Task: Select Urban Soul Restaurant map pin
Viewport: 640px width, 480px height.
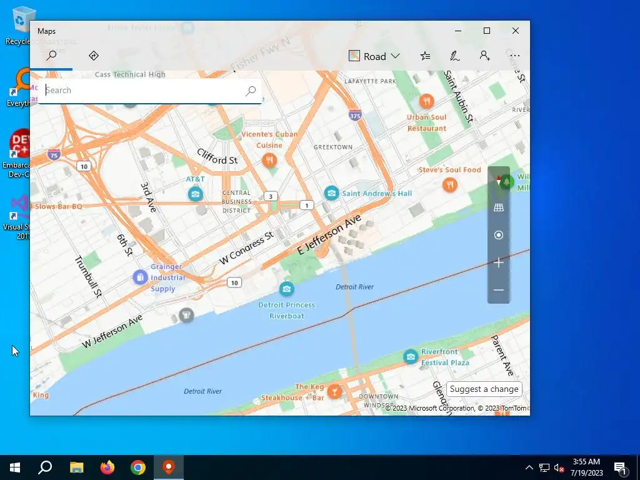Action: point(426,101)
